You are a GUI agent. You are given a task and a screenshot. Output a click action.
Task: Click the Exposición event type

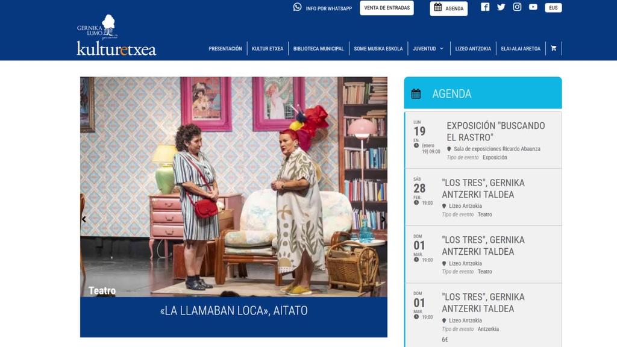pyautogui.click(x=495, y=157)
